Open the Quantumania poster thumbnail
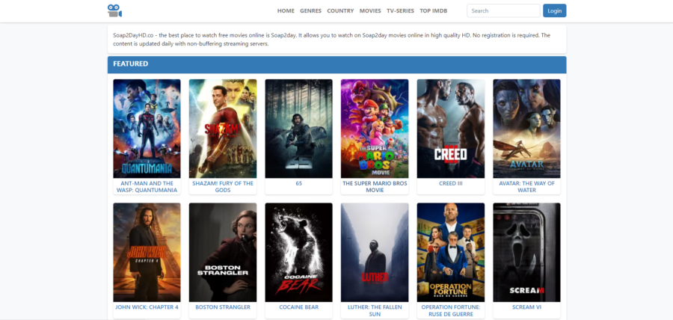 (147, 129)
